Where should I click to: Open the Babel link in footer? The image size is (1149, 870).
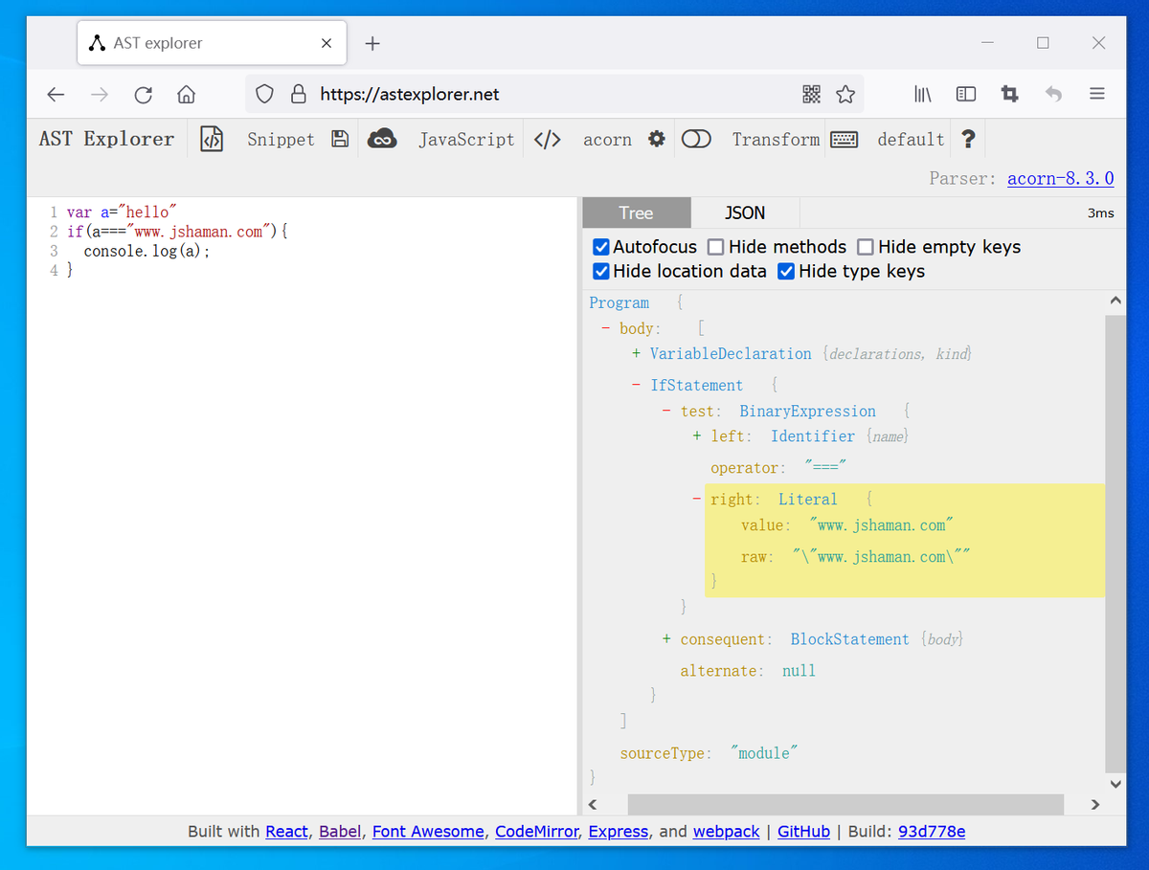(340, 832)
